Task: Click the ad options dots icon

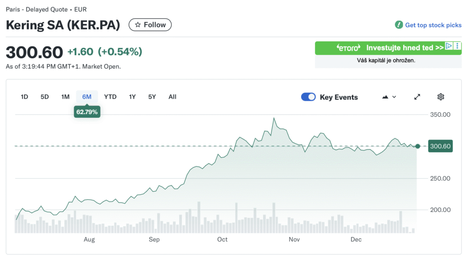Action: pos(457,46)
